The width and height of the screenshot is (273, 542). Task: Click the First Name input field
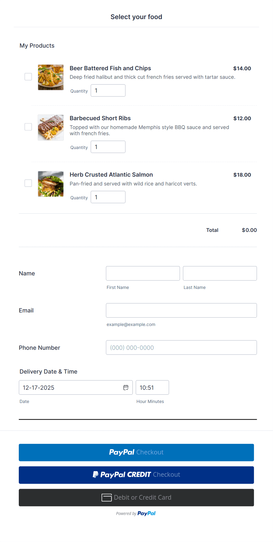[143, 273]
